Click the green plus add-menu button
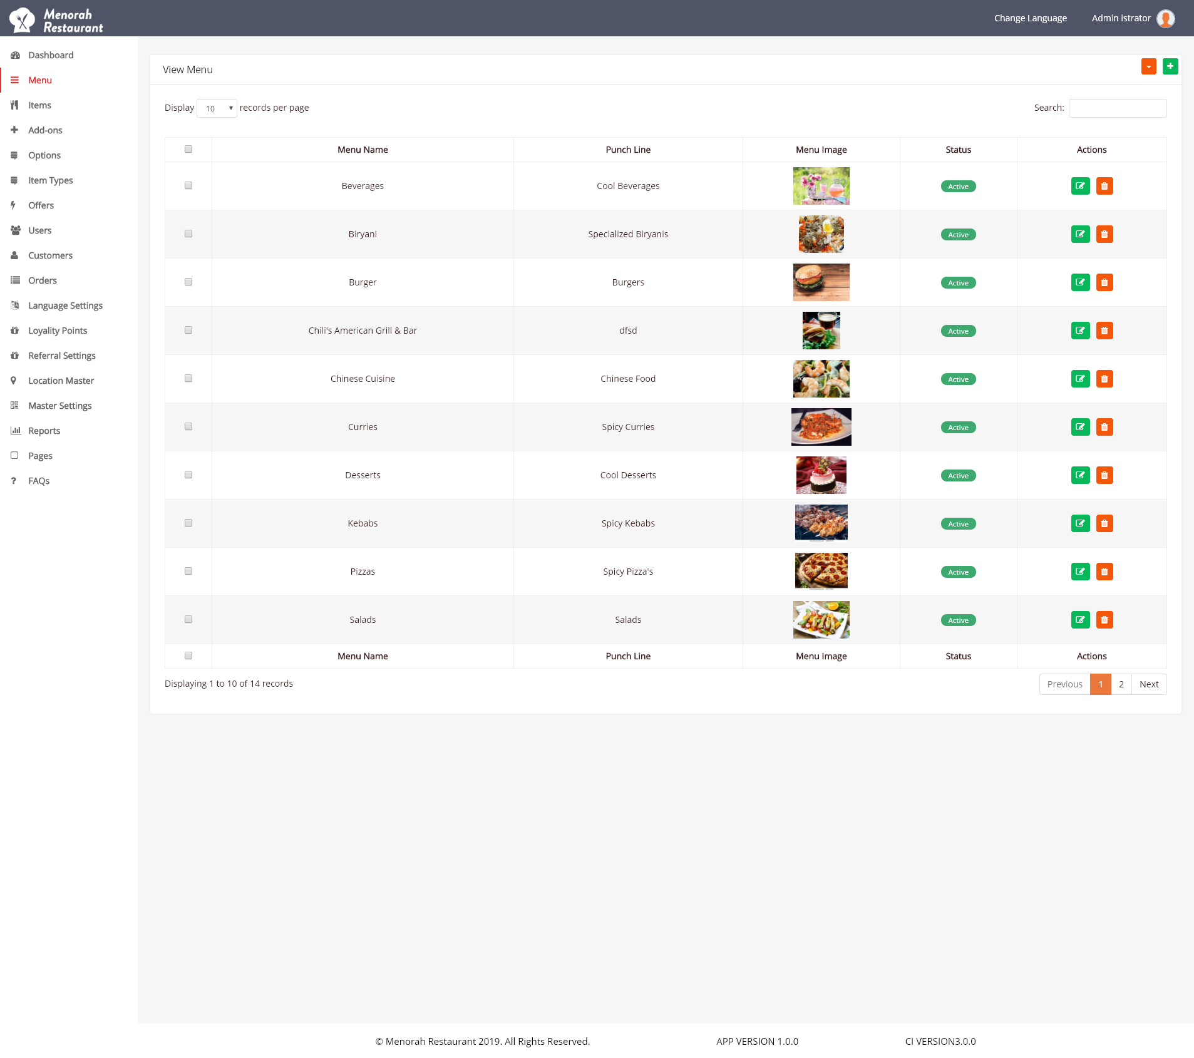Viewport: 1194px width, 1058px height. [x=1170, y=66]
